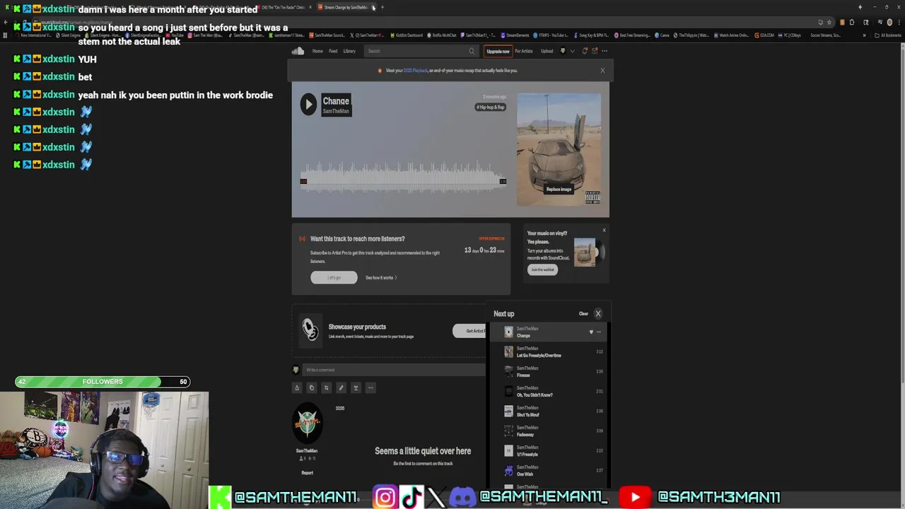Viewport: 905px width, 509px height.
Task: Open the KickBot Dashboard bookmark
Action: [406, 35]
